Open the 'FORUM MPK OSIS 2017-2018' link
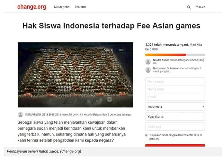The height and width of the screenshot is (157, 223). point(43,115)
